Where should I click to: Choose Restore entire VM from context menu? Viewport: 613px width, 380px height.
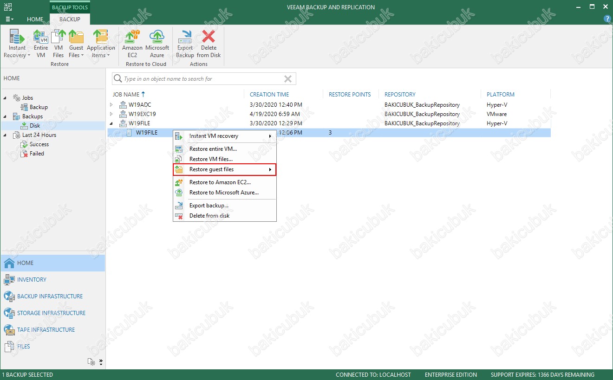point(225,149)
